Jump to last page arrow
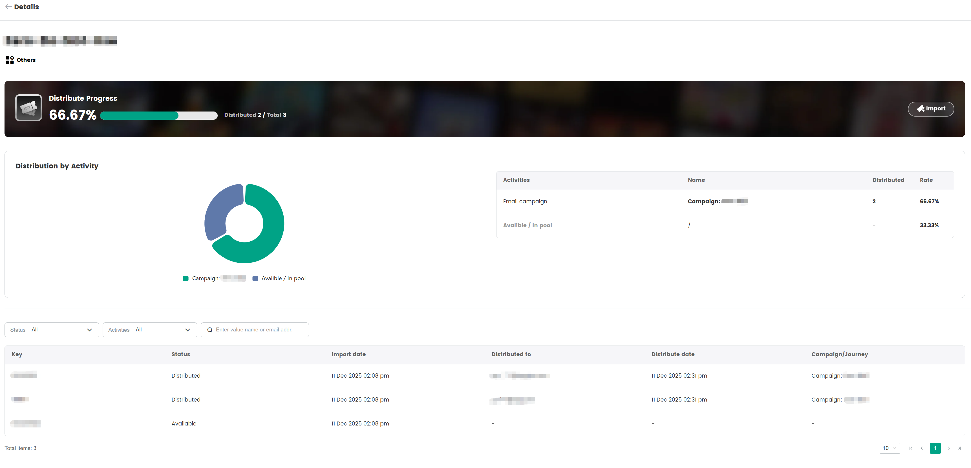Screen dimensions: 971x468 tap(960, 448)
